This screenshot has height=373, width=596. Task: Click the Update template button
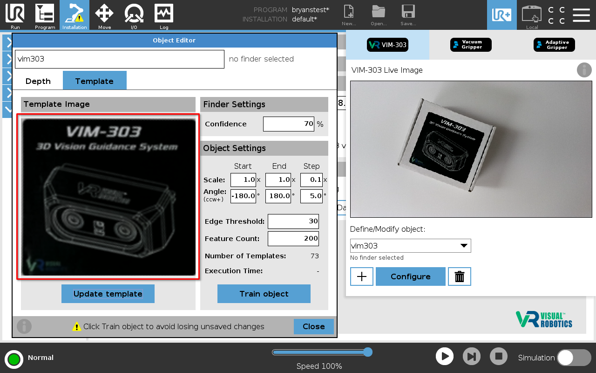point(108,294)
